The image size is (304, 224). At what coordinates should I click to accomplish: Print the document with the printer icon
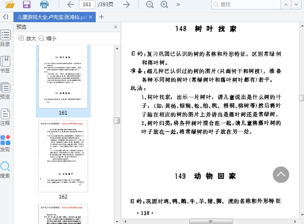pos(44,4)
